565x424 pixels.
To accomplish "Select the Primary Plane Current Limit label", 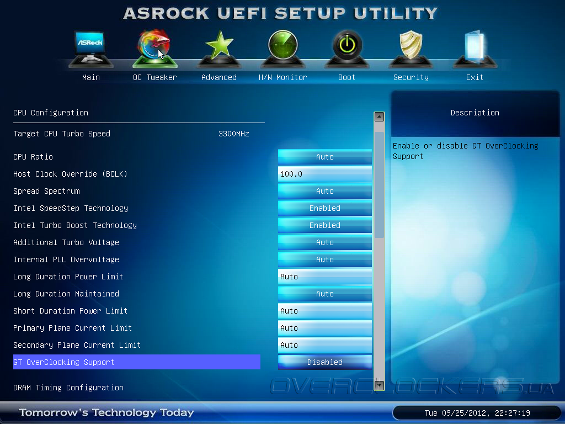I will click(72, 328).
